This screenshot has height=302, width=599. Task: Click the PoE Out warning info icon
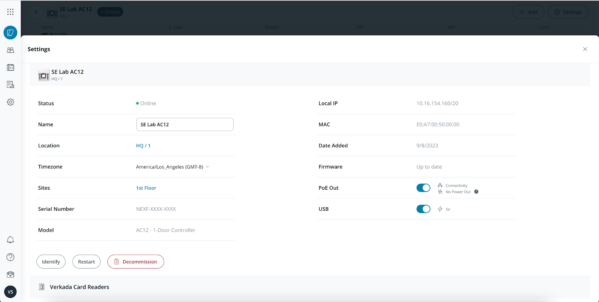(476, 192)
